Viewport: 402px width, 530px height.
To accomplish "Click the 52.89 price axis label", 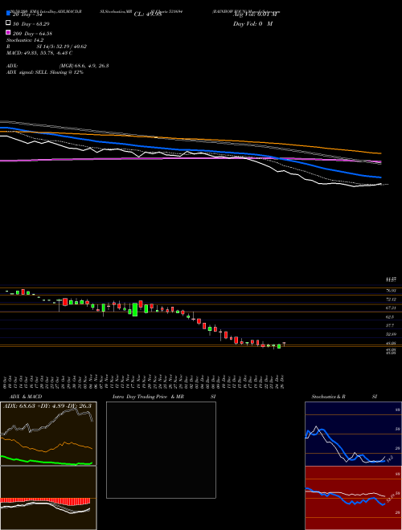I will pyautogui.click(x=391, y=334).
